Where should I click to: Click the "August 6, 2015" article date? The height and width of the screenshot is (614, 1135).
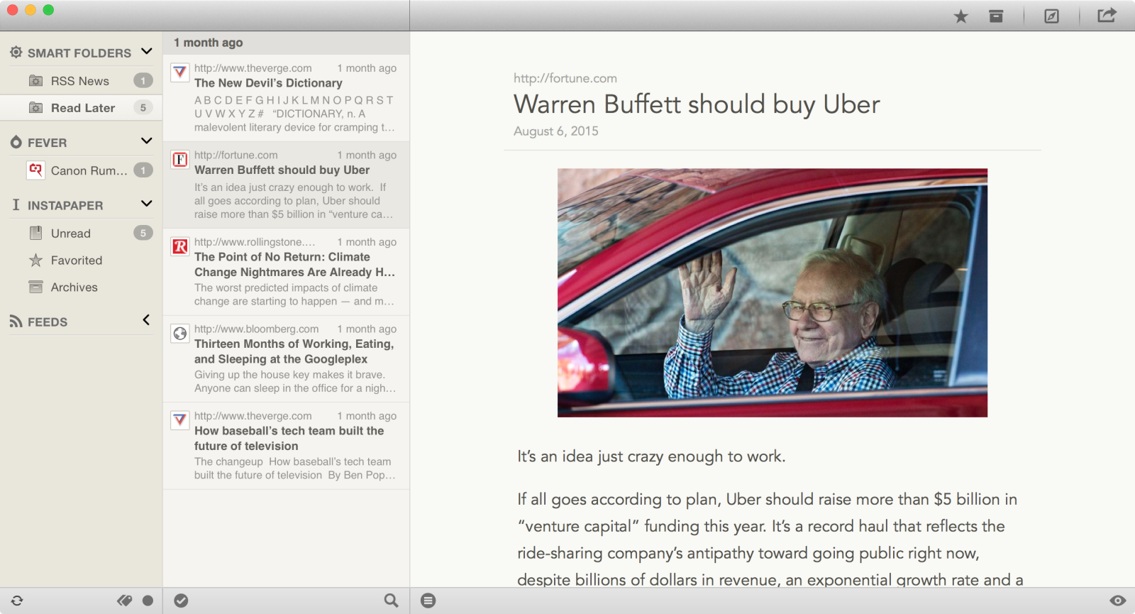pyautogui.click(x=556, y=131)
